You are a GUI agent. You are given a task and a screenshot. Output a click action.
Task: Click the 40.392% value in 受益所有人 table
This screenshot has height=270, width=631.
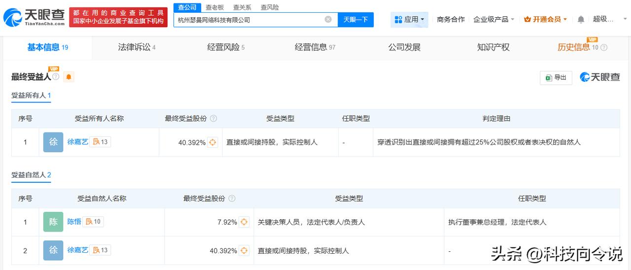click(192, 142)
